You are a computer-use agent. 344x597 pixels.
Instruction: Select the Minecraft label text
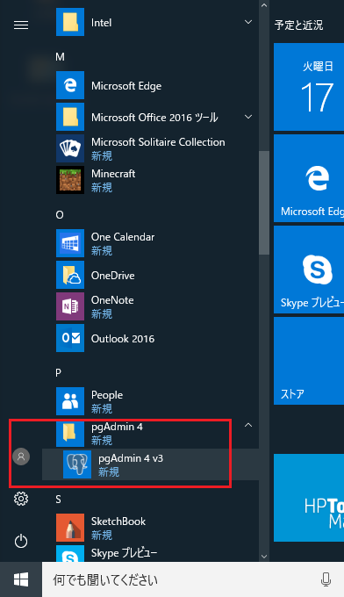tap(113, 174)
